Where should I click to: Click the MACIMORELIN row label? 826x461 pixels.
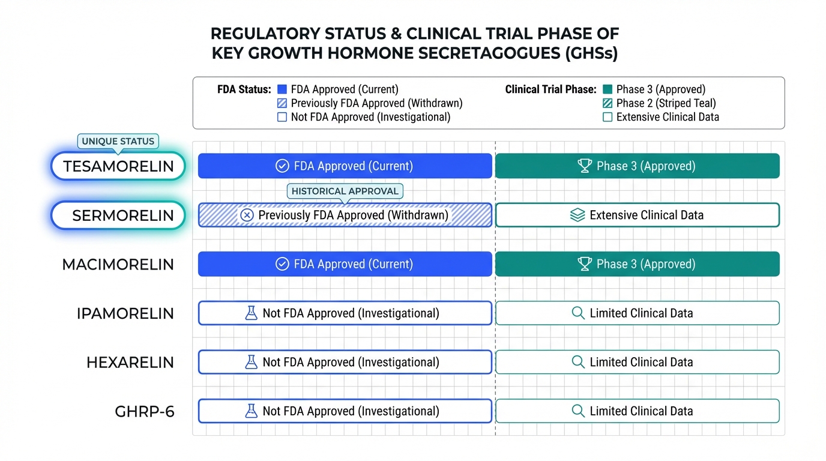pyautogui.click(x=118, y=264)
